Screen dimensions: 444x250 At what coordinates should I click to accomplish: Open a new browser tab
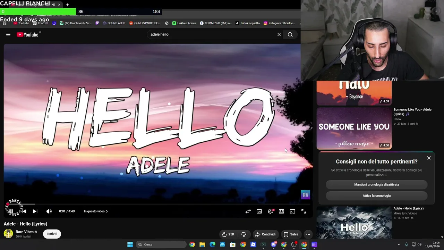[67, 5]
